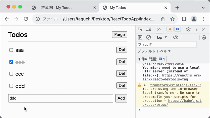Click the new todo text field
210x118 pixels.
[60, 98]
